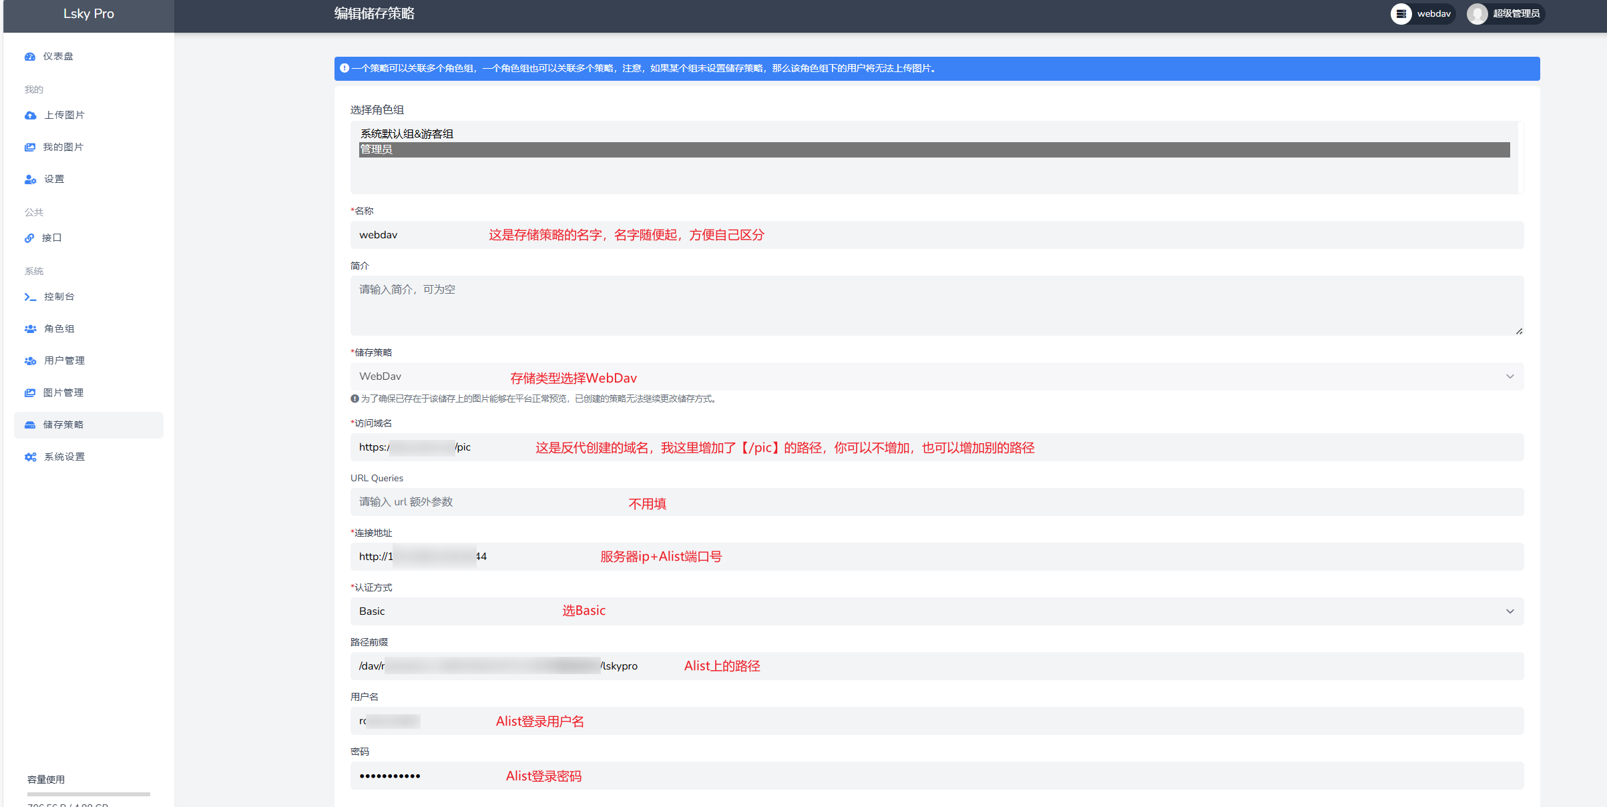This screenshot has height=807, width=1607.
Task: Click the cloud upload icon
Action: pyautogui.click(x=31, y=115)
